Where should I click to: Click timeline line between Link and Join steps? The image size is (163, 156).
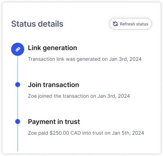click(18, 69)
